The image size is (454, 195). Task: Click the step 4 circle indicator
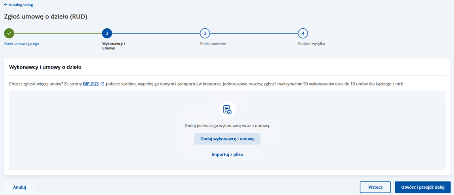click(303, 33)
